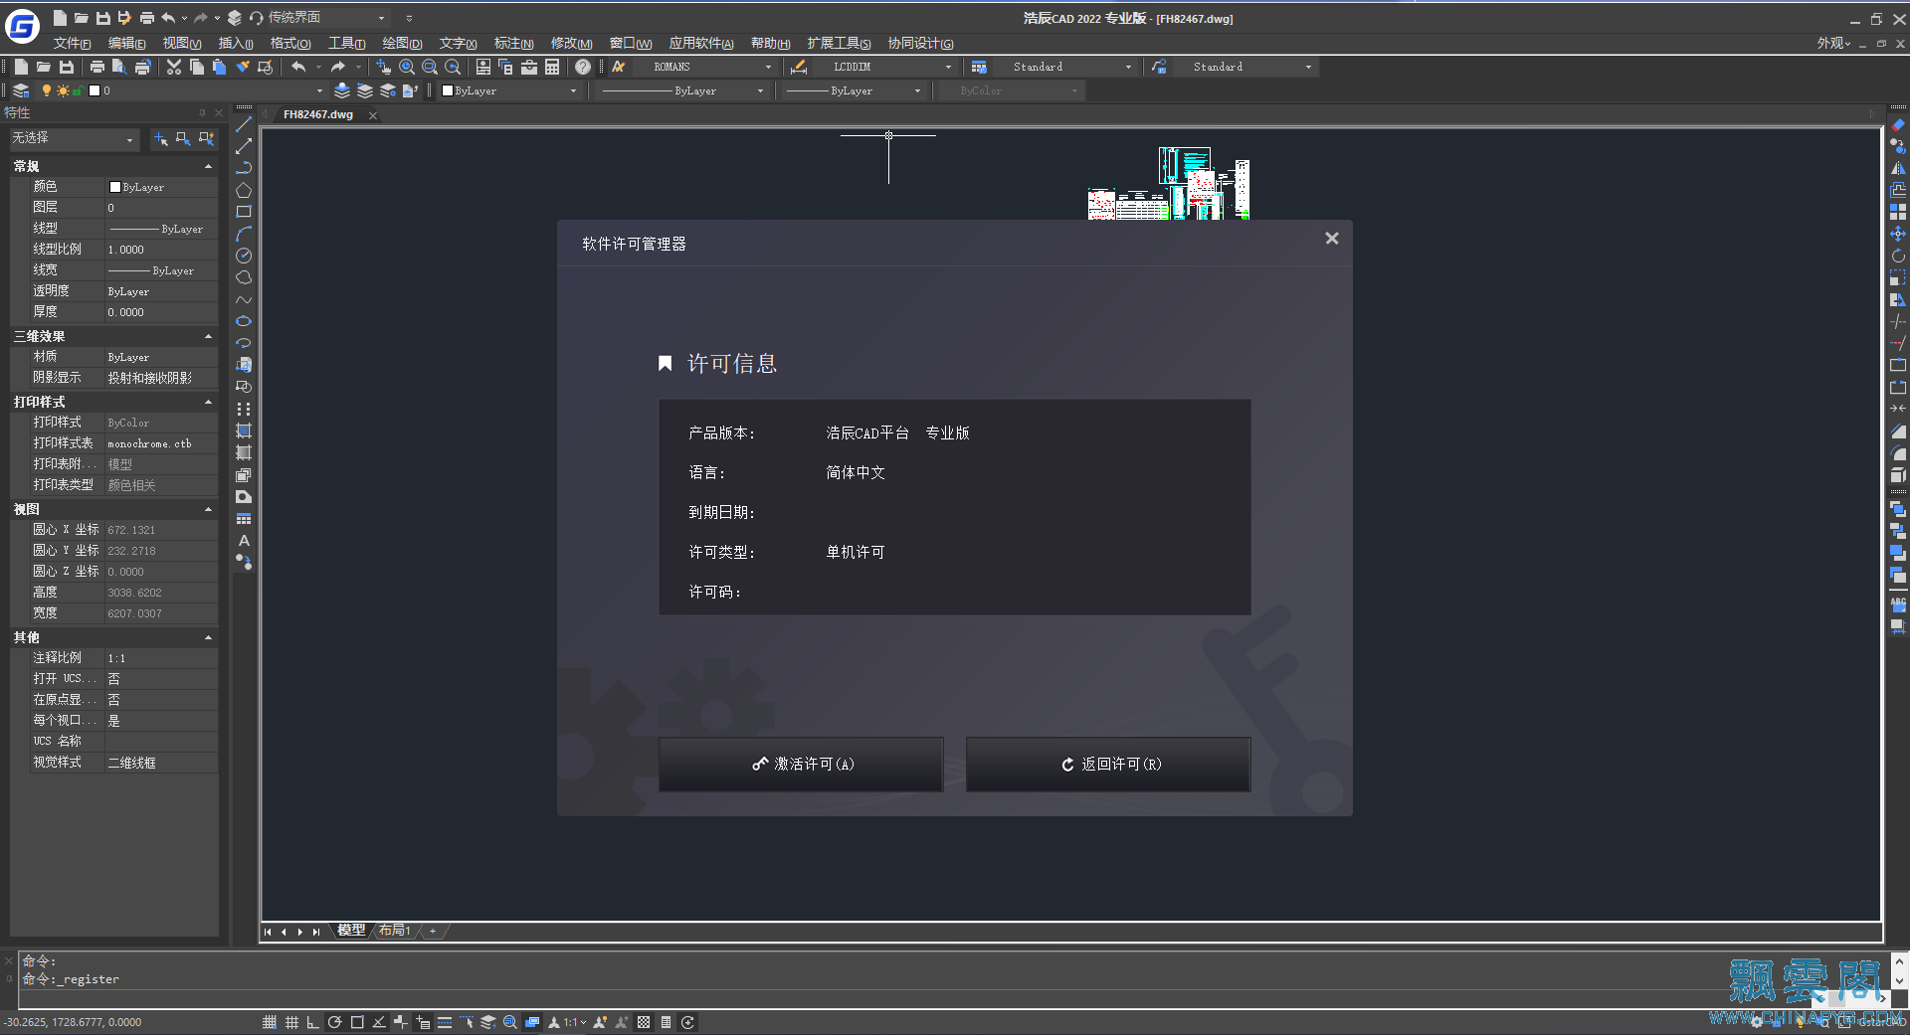
Task: Select the FH82467.dwg document tab
Action: pyautogui.click(x=318, y=114)
